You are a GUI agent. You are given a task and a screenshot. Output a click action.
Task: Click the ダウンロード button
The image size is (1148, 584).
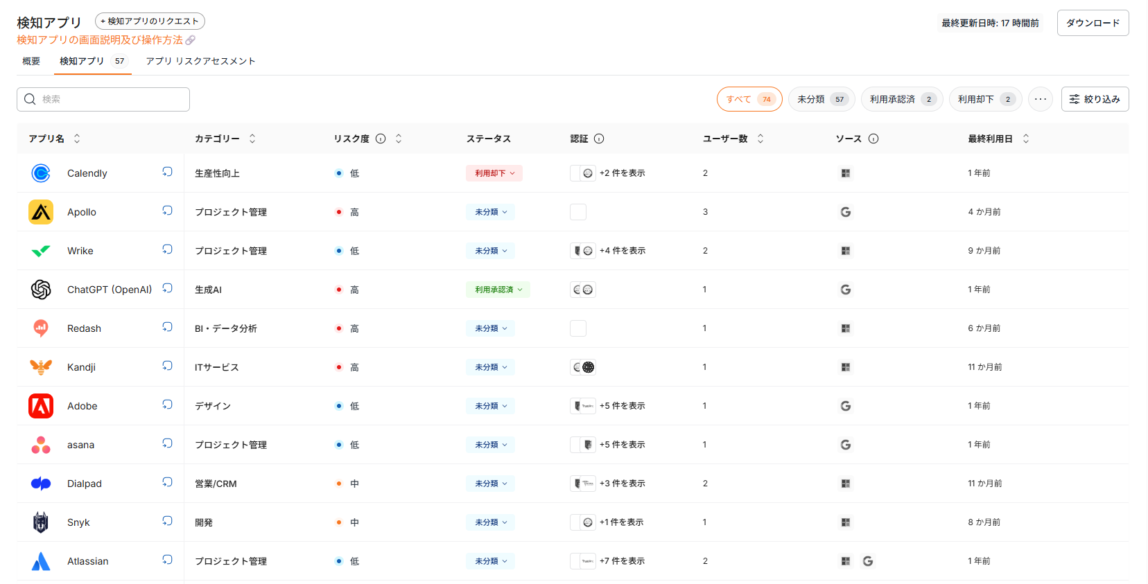click(1093, 23)
